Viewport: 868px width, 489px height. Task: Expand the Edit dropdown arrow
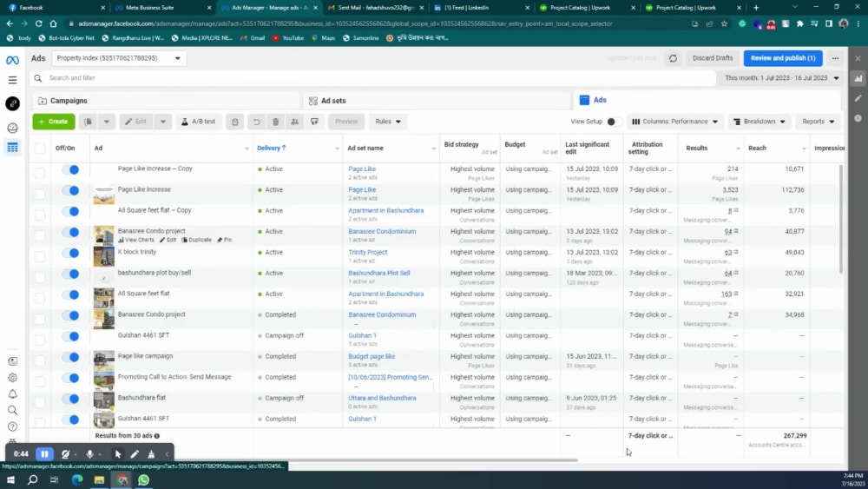point(163,122)
